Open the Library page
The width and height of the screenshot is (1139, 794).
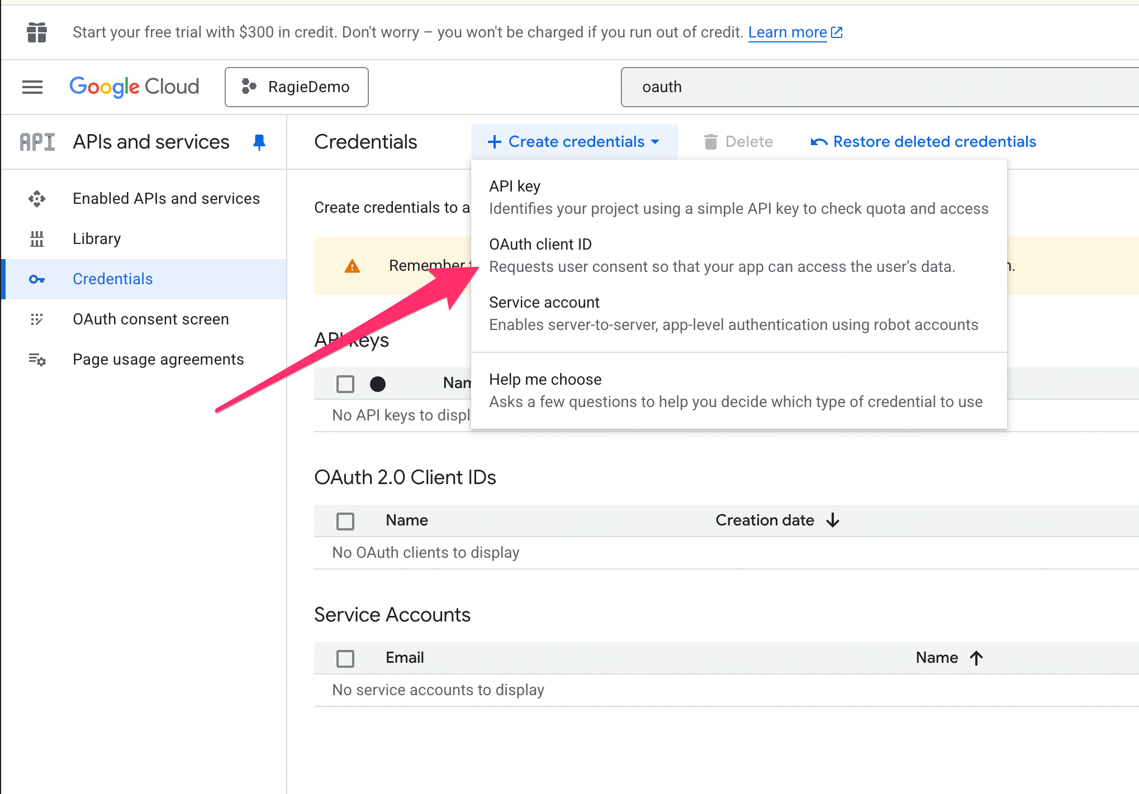pos(144,239)
